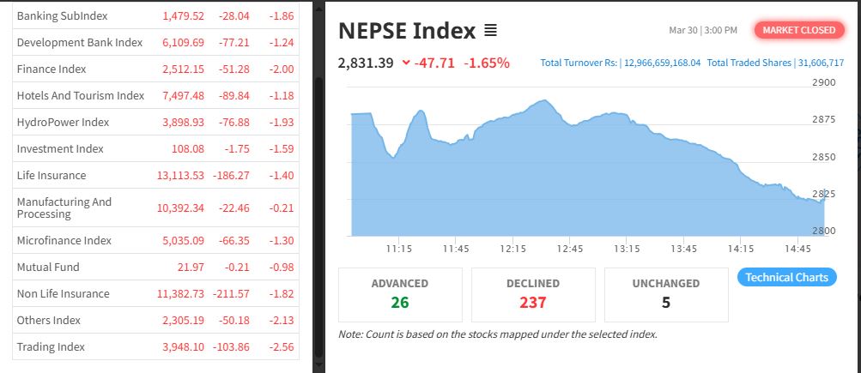Screen dimensions: 861x373
Task: Open the NEPSE Index menu icon
Action: (490, 31)
